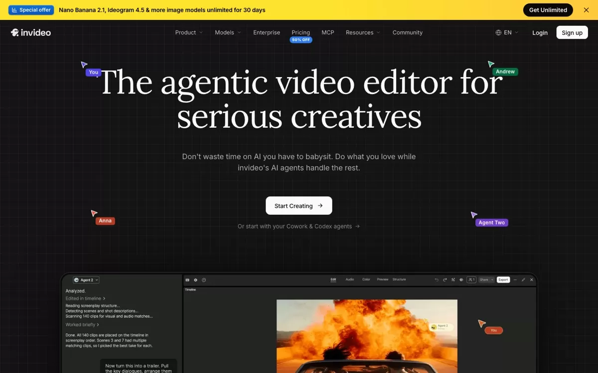Click the purple Agent Two label
598x373 pixels.
coord(492,223)
